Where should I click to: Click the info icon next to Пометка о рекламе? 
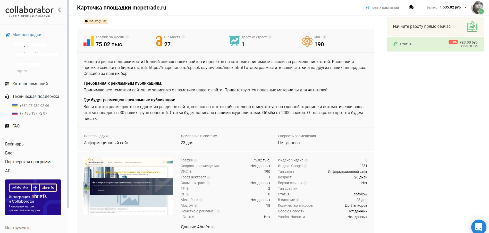218,211
